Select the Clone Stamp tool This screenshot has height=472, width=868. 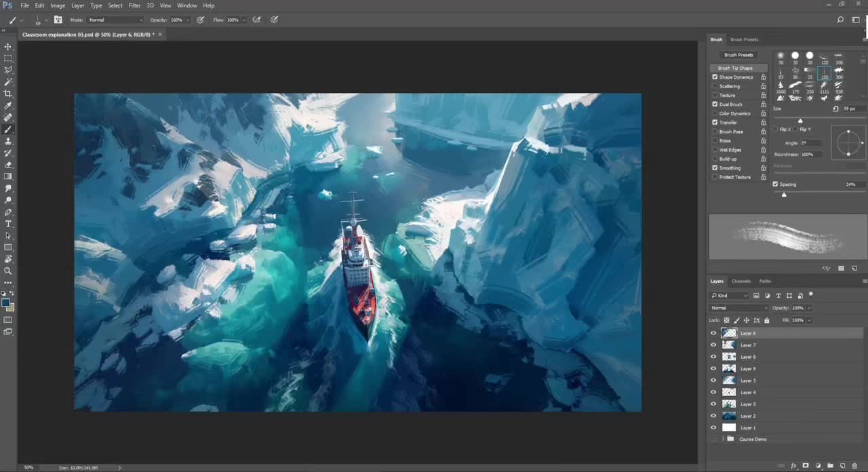pyautogui.click(x=8, y=141)
